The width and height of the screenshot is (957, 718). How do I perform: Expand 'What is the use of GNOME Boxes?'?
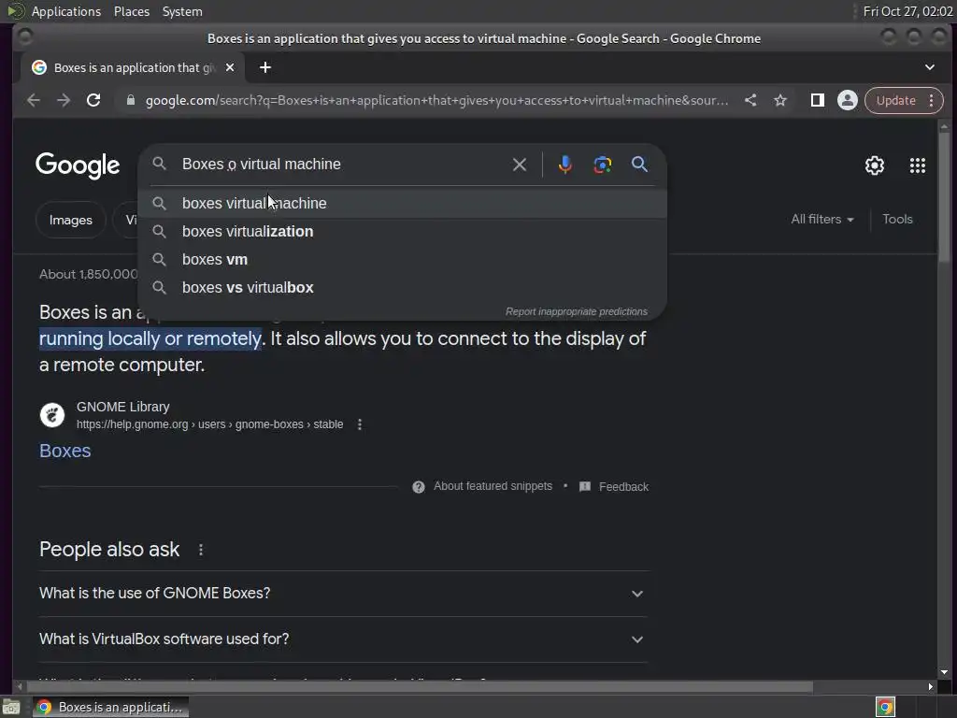click(344, 594)
